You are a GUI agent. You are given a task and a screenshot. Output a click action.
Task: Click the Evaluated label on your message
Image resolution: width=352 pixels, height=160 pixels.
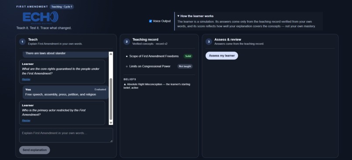point(100,89)
